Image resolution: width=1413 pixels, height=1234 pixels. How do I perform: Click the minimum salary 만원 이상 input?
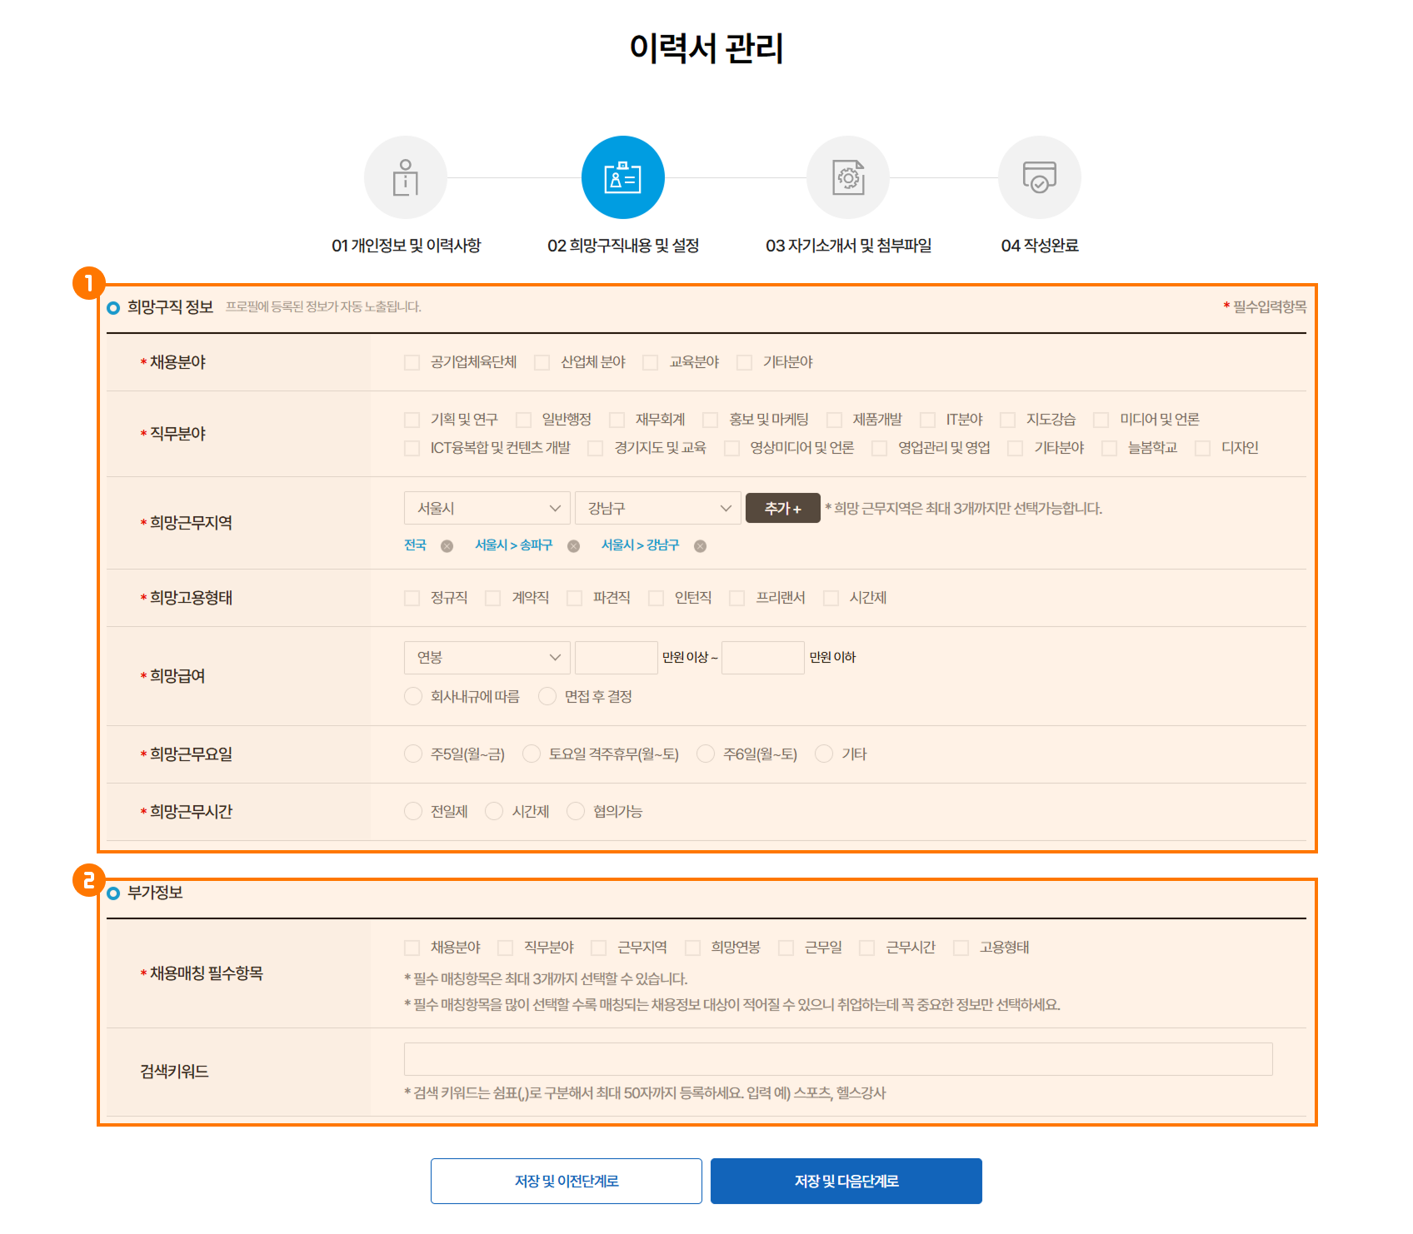(x=616, y=658)
